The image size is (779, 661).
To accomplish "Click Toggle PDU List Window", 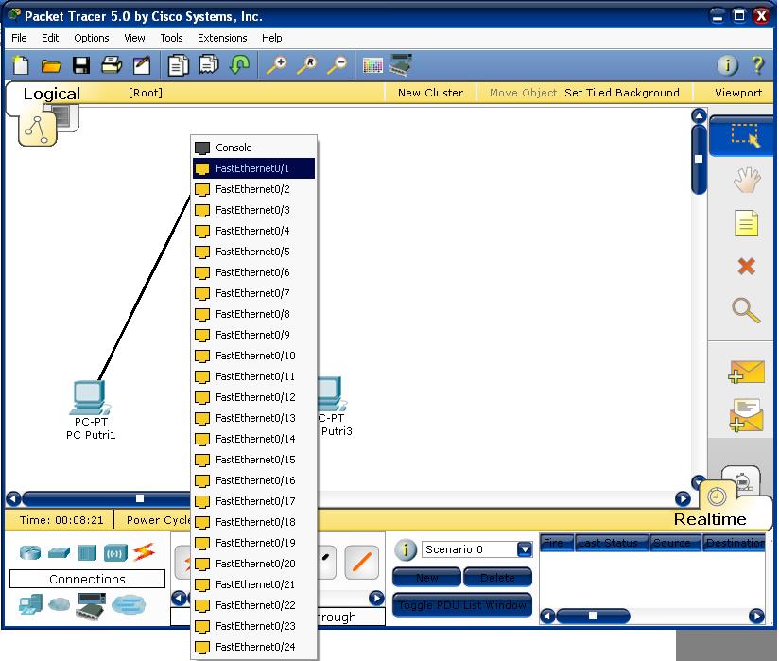I will 462,605.
